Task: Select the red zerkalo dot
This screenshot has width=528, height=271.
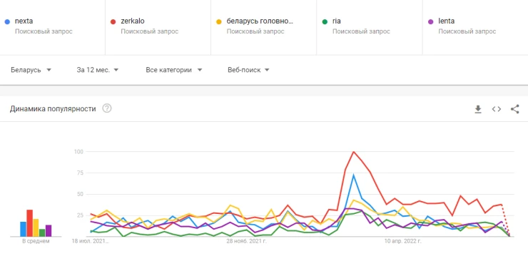Action: click(113, 21)
